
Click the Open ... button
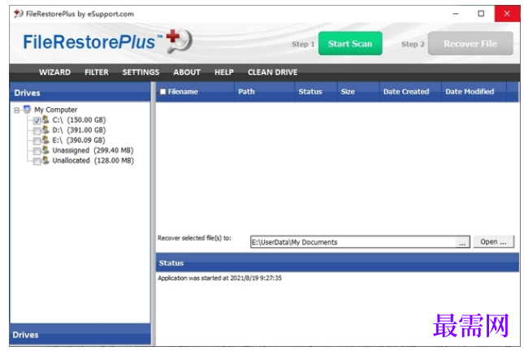pyautogui.click(x=494, y=241)
